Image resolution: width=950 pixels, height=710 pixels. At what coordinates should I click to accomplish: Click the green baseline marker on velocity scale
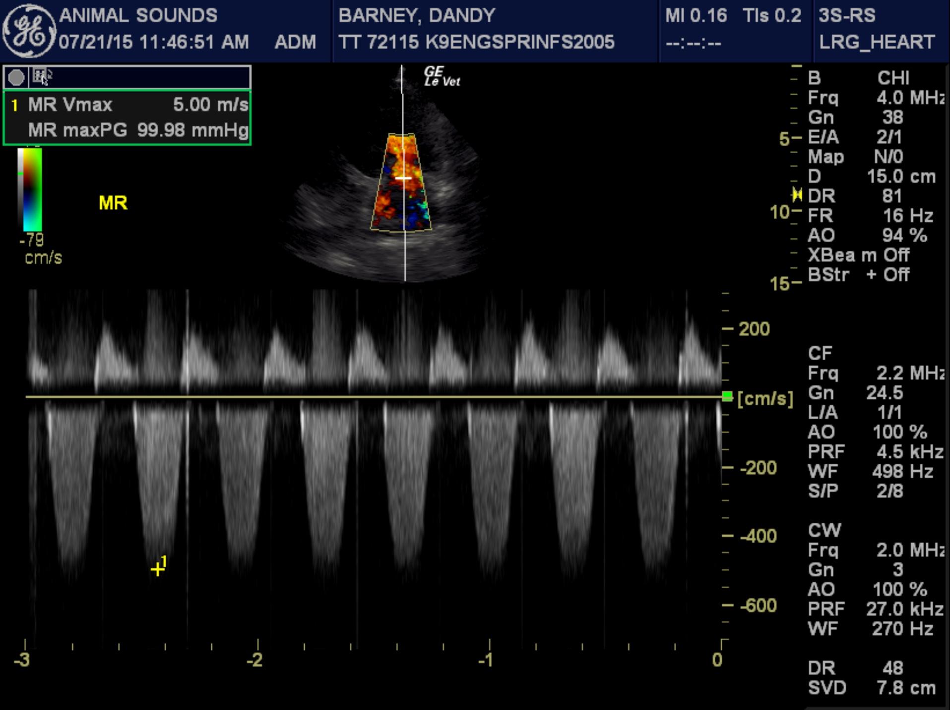point(727,396)
